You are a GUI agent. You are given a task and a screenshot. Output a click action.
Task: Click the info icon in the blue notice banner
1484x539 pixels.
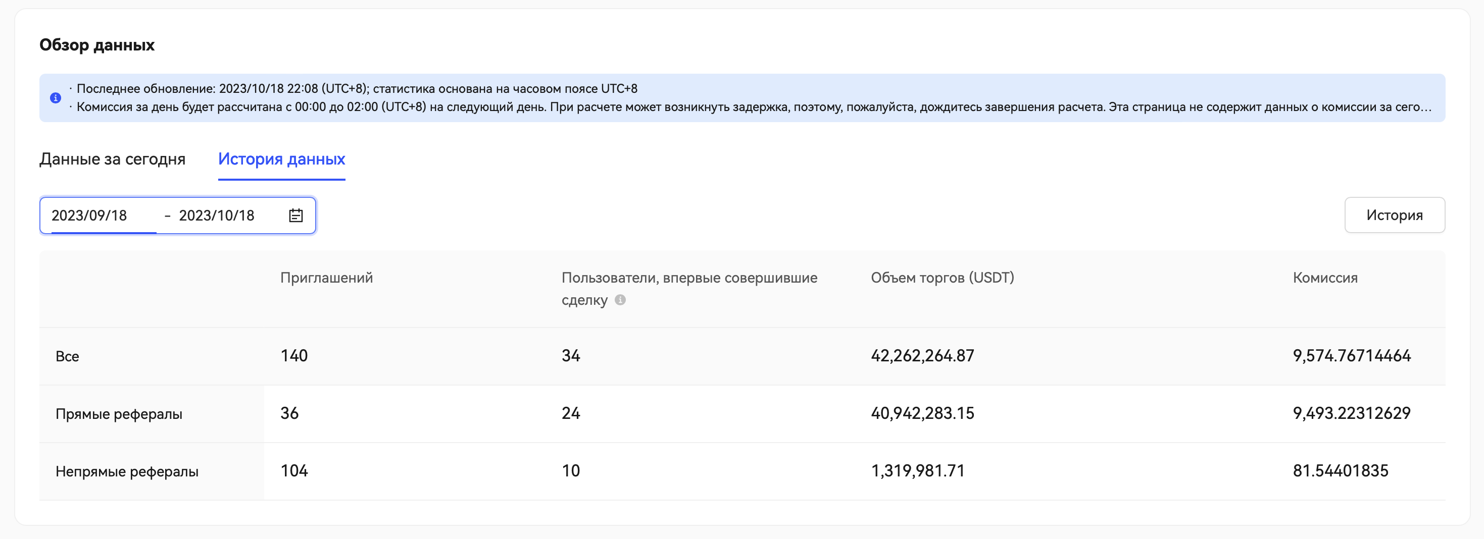click(55, 98)
